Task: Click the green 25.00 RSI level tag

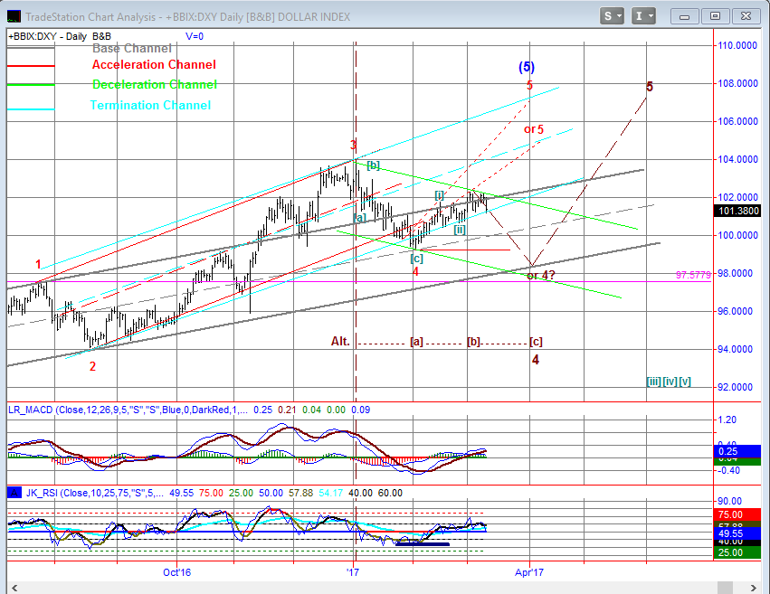Action: [737, 552]
